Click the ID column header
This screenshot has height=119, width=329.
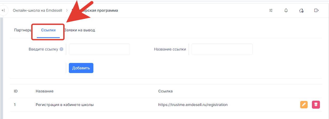(x=16, y=91)
